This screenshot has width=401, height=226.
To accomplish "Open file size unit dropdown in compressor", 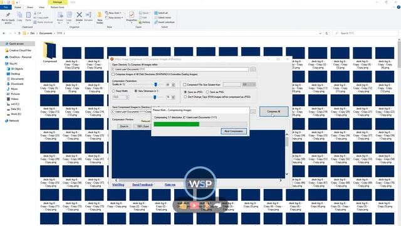I will point(249,84).
